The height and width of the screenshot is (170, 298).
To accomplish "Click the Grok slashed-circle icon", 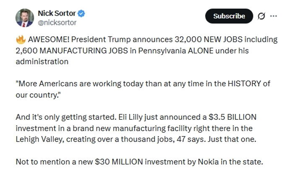I will pos(261,16).
